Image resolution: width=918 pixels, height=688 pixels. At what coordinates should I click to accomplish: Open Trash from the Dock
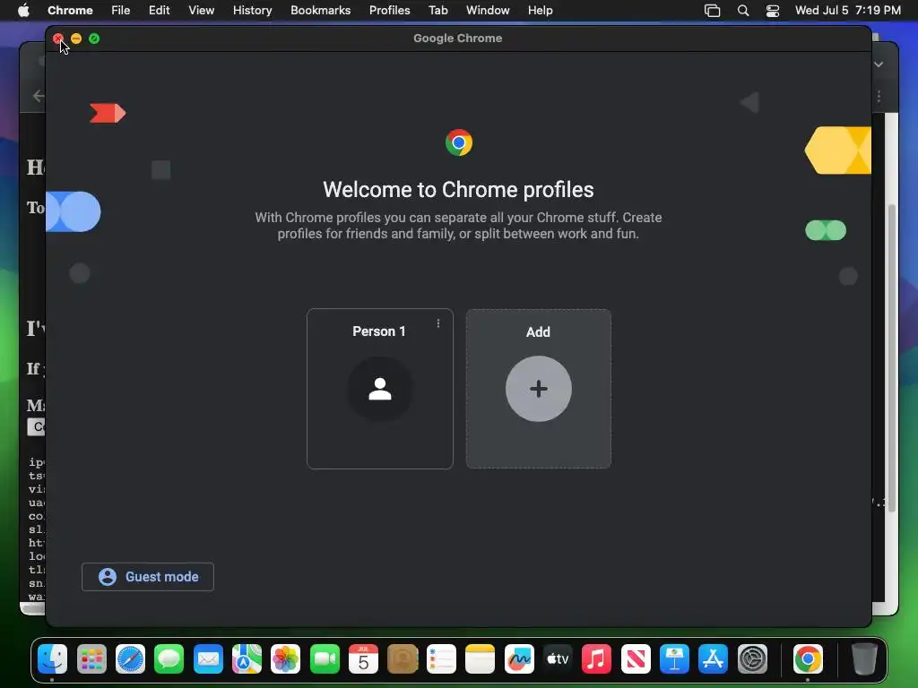[x=864, y=659]
